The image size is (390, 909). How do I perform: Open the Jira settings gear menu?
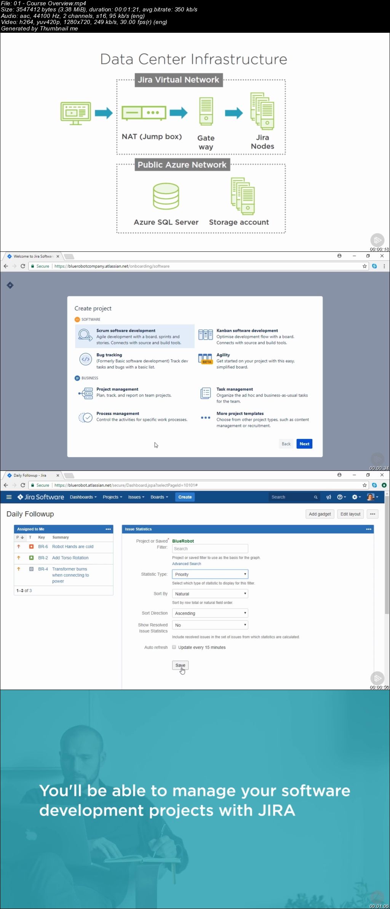coord(356,497)
